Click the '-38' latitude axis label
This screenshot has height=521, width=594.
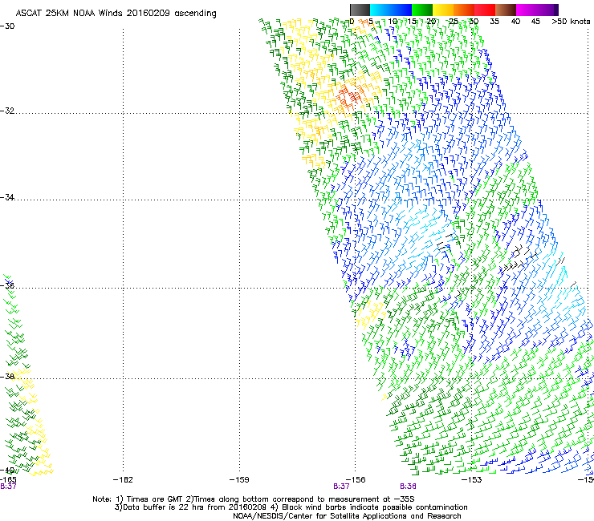pos(7,377)
